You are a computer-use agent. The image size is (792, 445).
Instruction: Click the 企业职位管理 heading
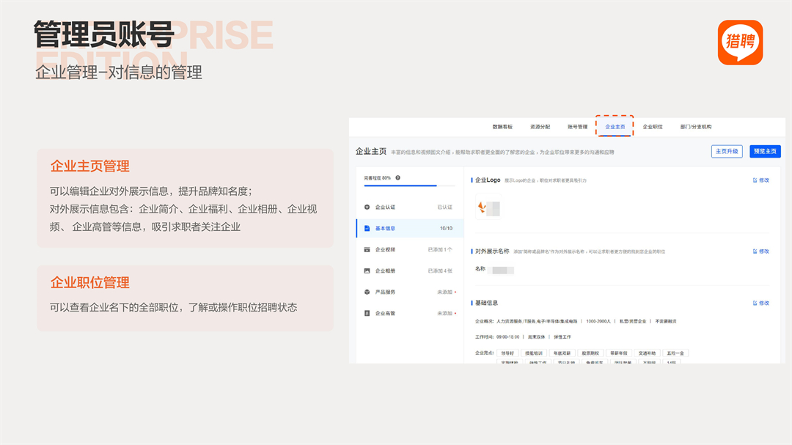coord(90,282)
